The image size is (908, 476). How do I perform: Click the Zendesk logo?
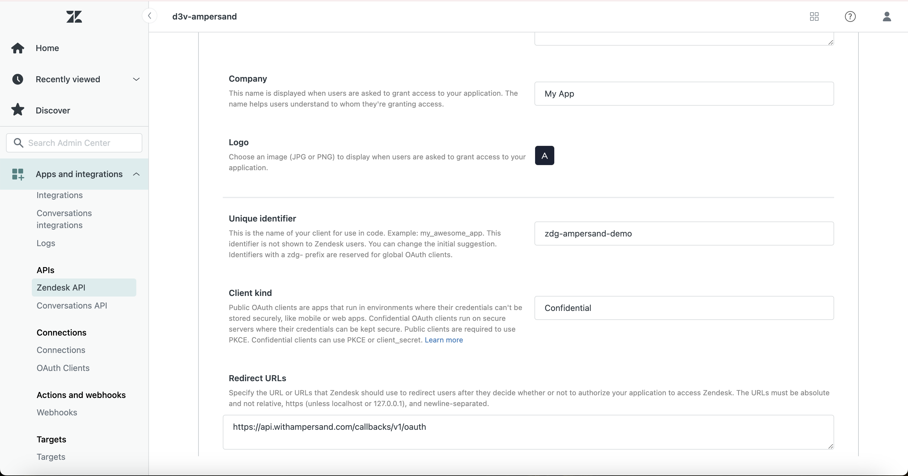point(74,17)
